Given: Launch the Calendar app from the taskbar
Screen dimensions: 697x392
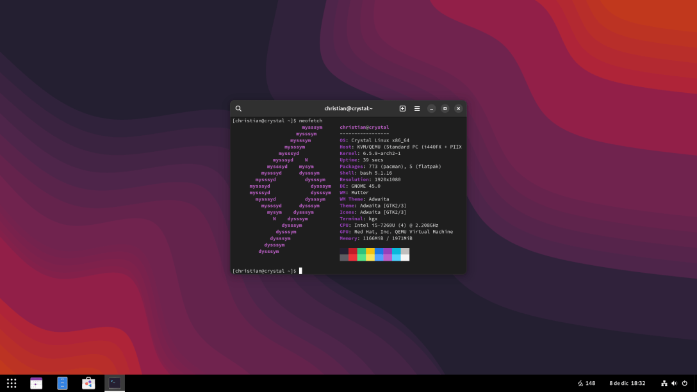Looking at the screenshot, I should coord(36,383).
